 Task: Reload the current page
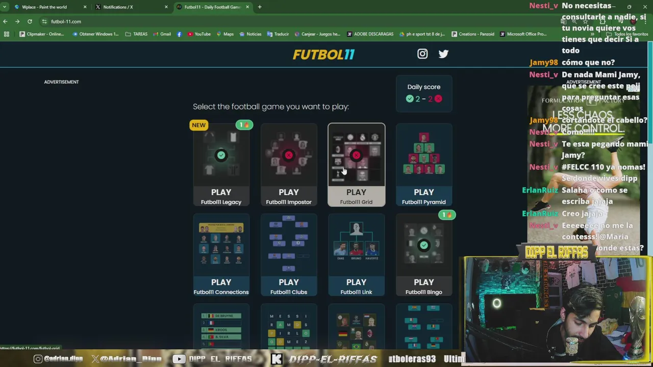[30, 21]
